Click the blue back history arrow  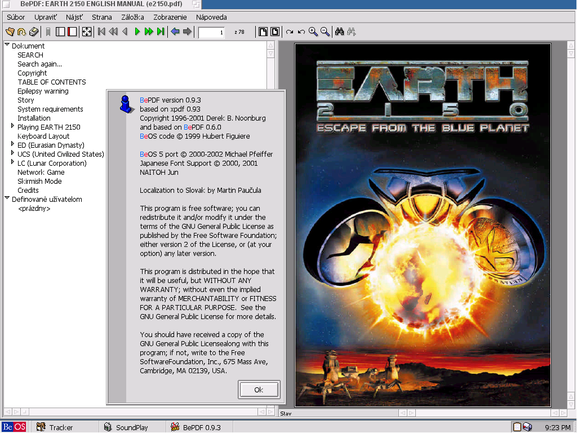tap(175, 32)
